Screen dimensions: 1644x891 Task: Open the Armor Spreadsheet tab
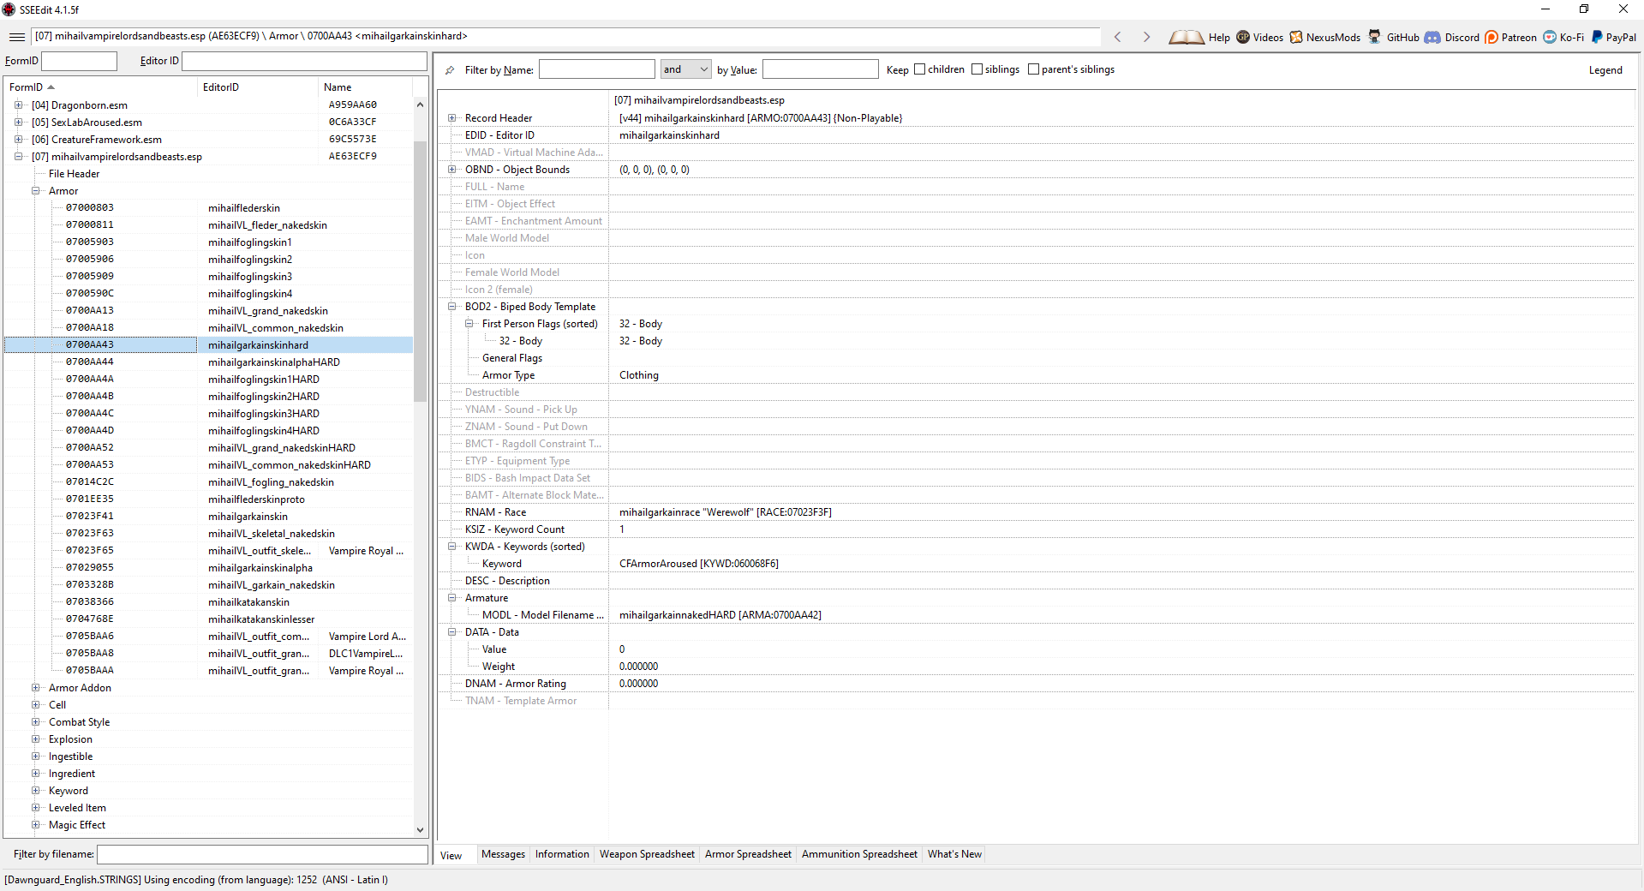[748, 854]
